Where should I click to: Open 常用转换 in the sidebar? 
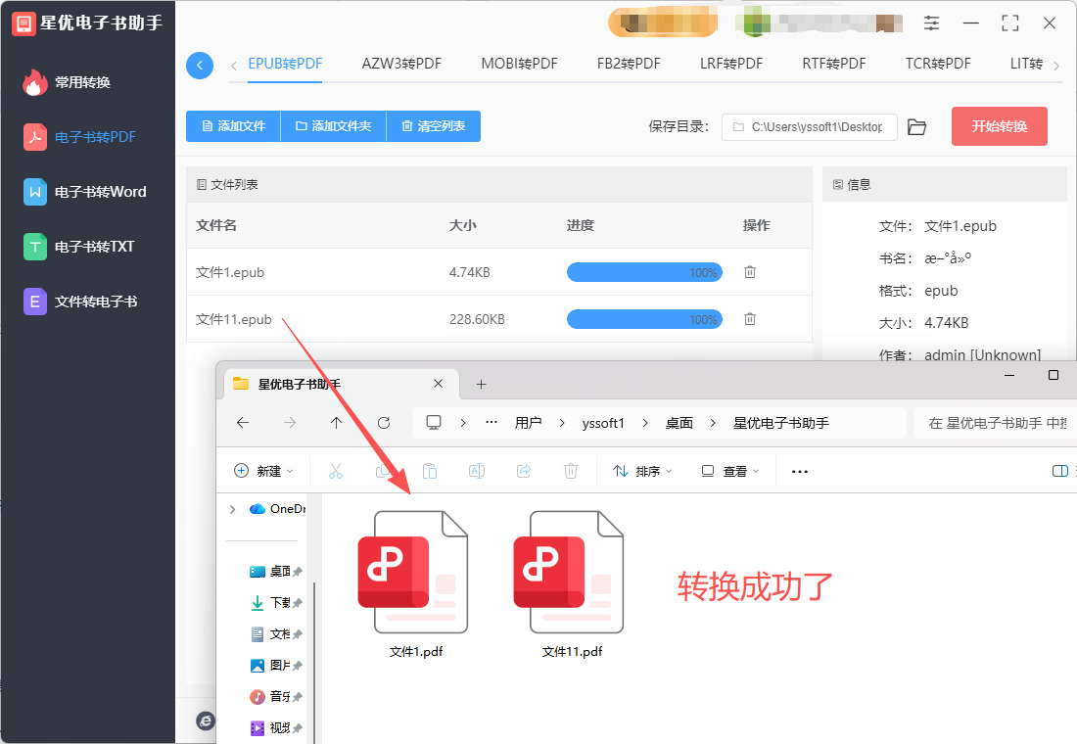67,82
